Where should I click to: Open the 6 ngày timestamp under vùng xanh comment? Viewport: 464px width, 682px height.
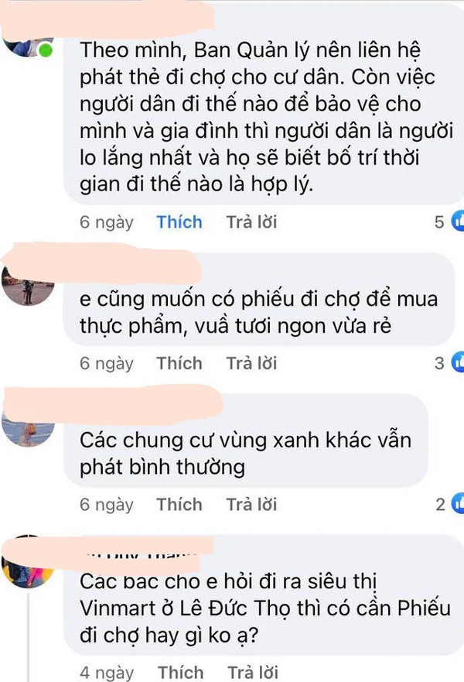(x=107, y=505)
